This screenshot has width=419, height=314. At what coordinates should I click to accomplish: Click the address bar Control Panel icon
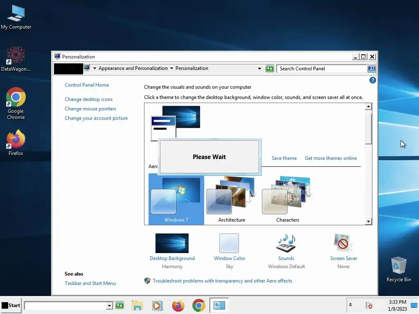coord(87,68)
